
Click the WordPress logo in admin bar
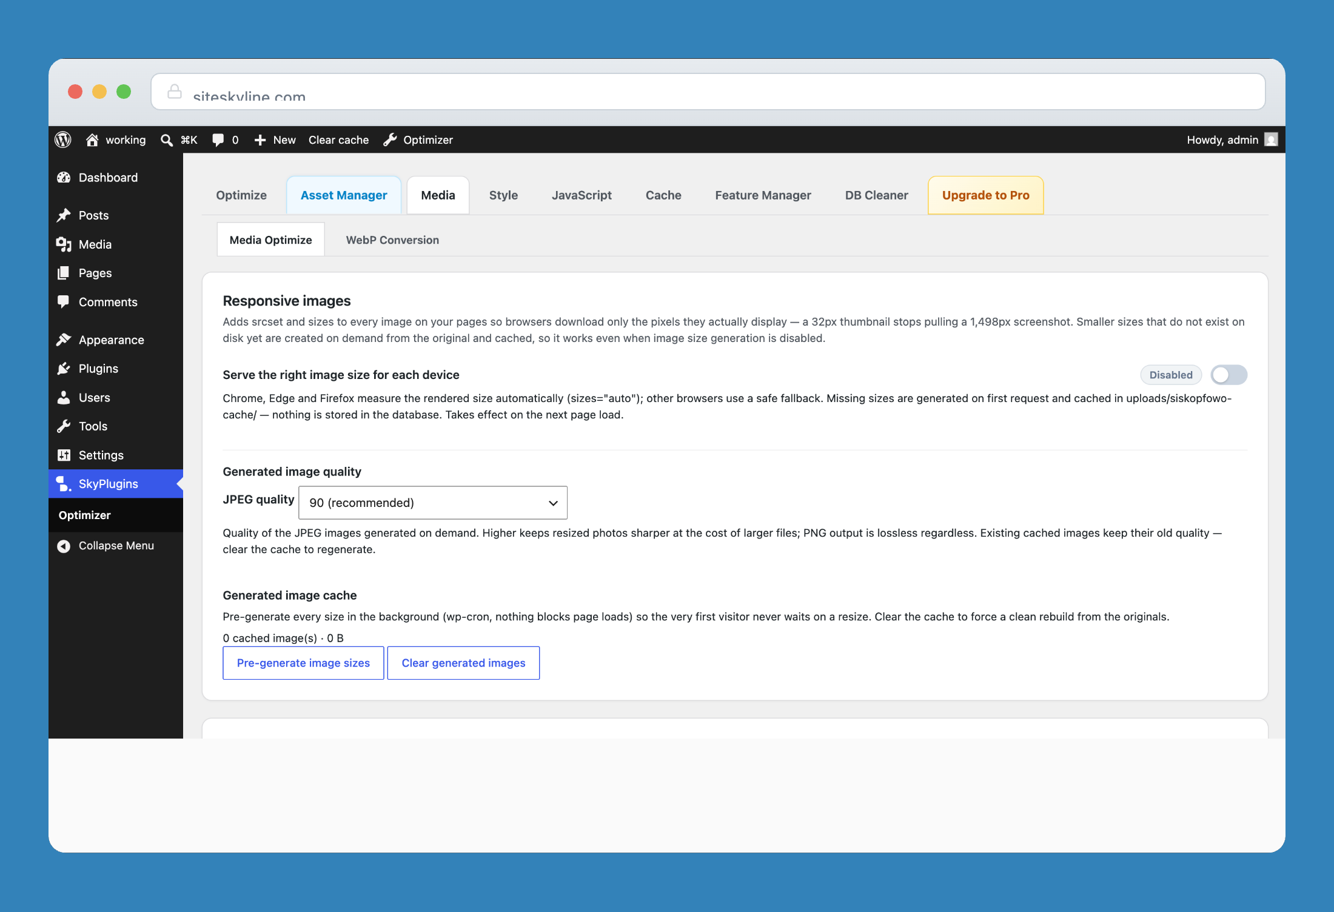click(63, 140)
